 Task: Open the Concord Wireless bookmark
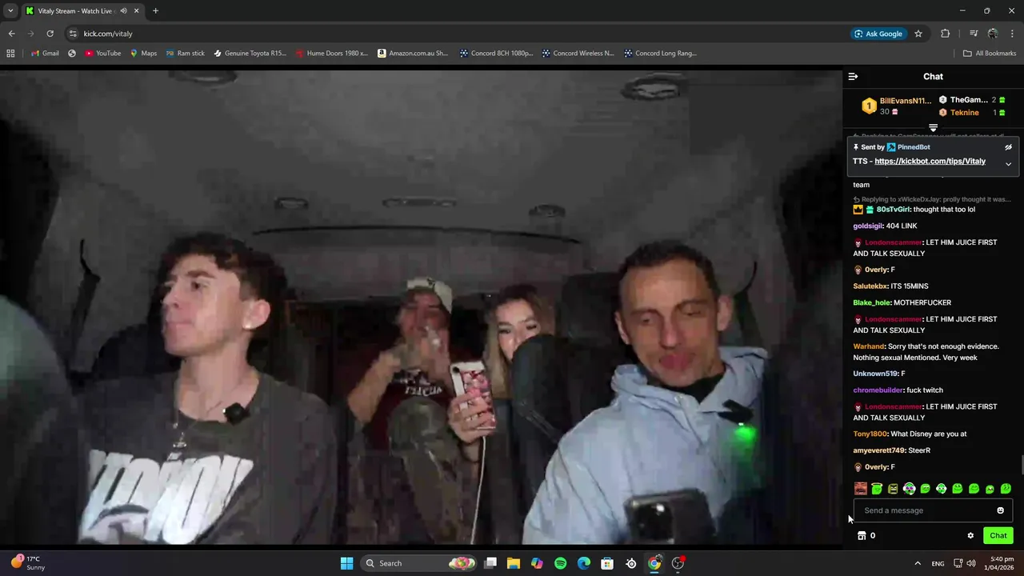click(578, 54)
